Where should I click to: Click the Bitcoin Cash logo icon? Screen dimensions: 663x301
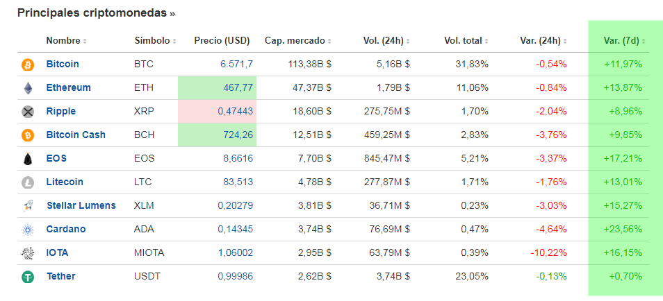pyautogui.click(x=28, y=135)
